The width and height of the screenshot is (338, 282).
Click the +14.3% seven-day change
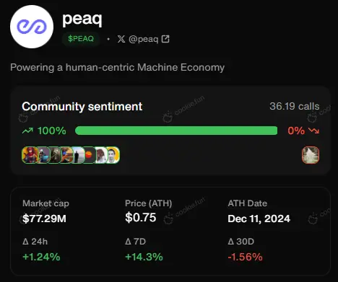144,257
